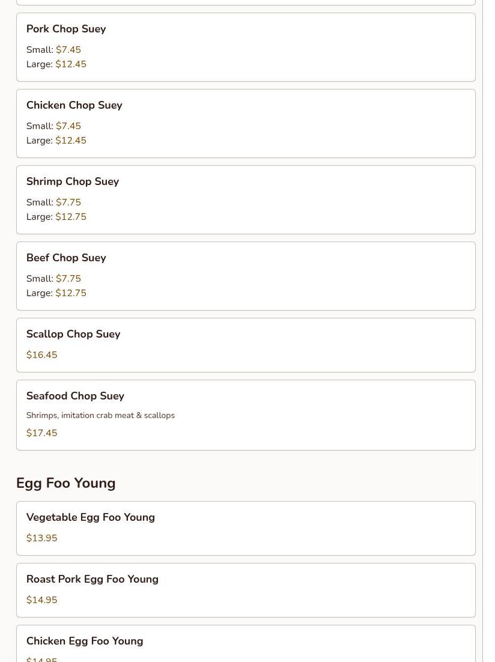Click the Shrimp Chop Suey item title
Image resolution: width=495 pixels, height=662 pixels.
[x=73, y=181]
